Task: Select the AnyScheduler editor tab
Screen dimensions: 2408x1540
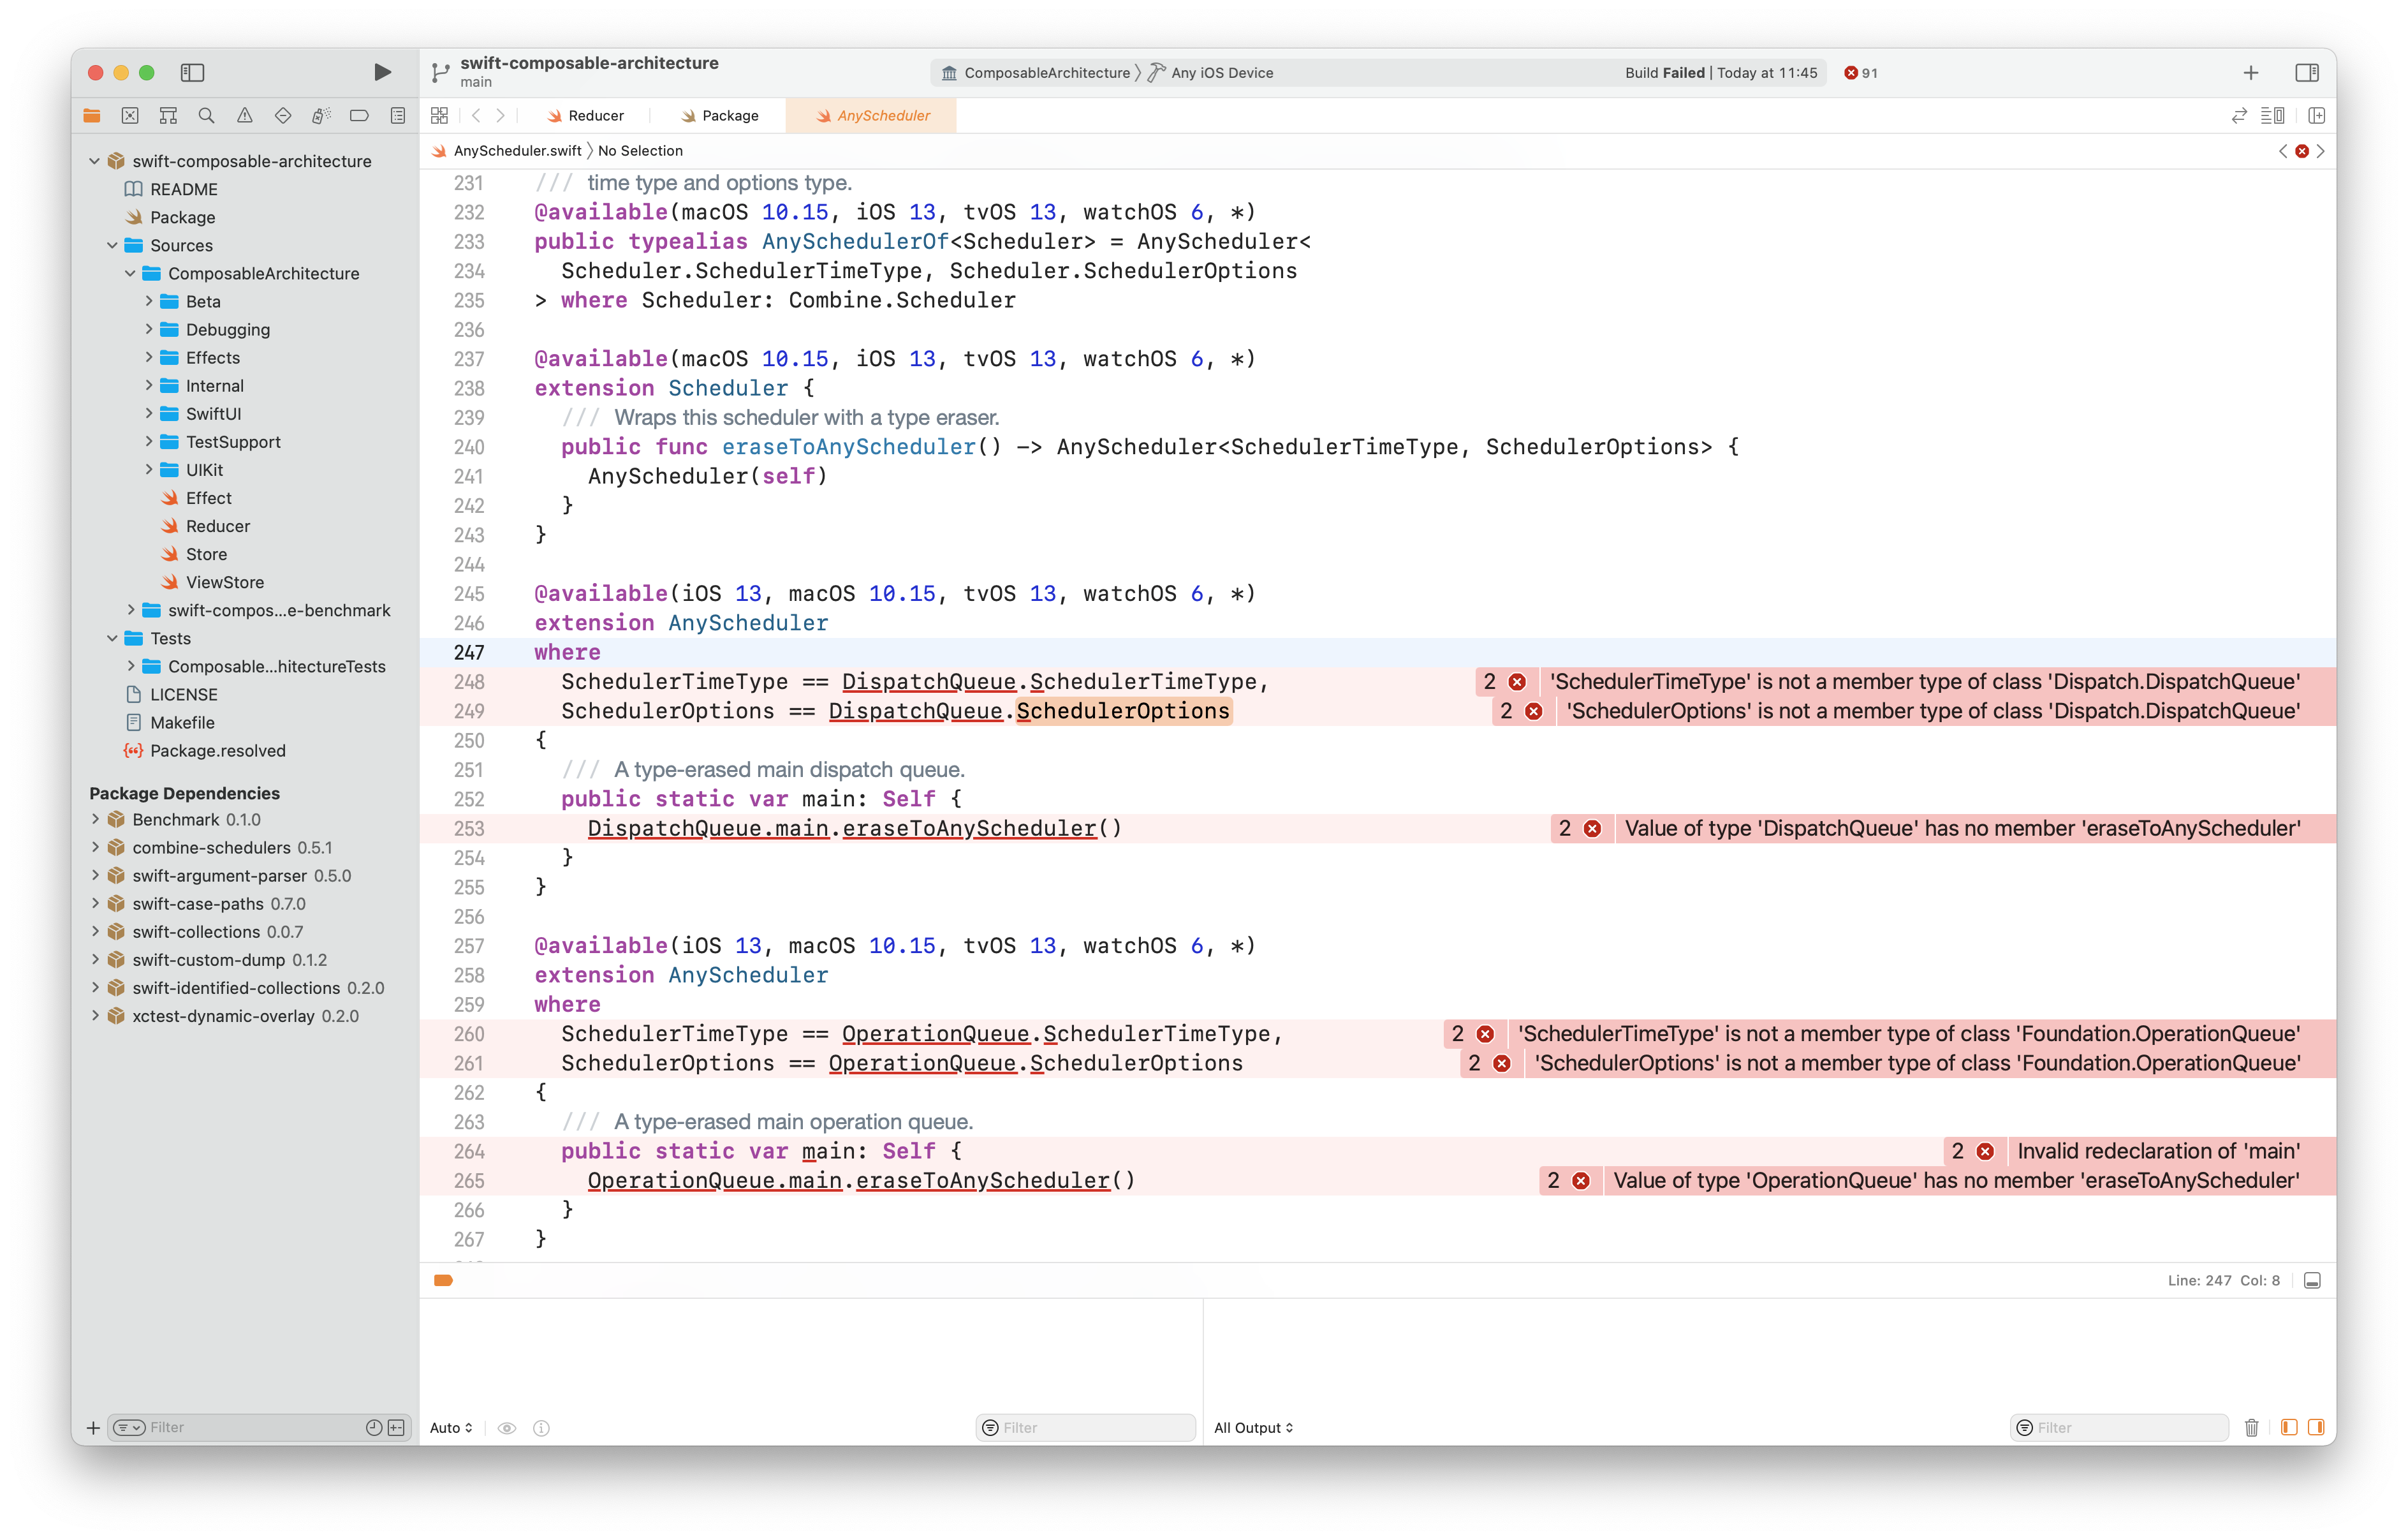Action: 872,115
